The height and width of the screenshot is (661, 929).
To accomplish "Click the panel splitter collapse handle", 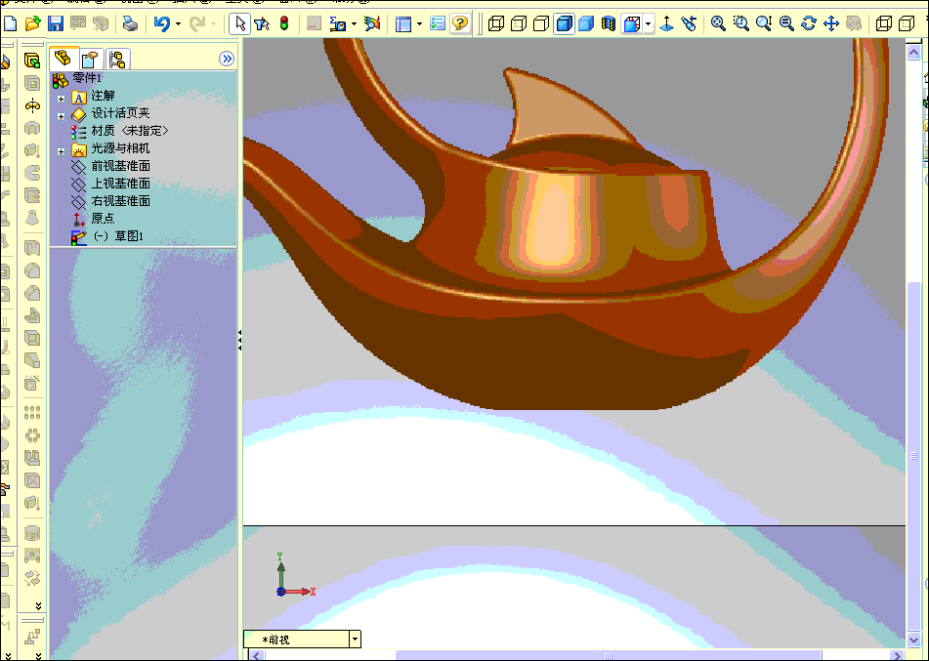I will [239, 341].
